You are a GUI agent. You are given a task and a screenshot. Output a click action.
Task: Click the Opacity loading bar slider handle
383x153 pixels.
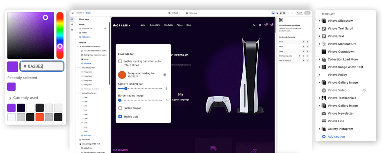click(126, 89)
